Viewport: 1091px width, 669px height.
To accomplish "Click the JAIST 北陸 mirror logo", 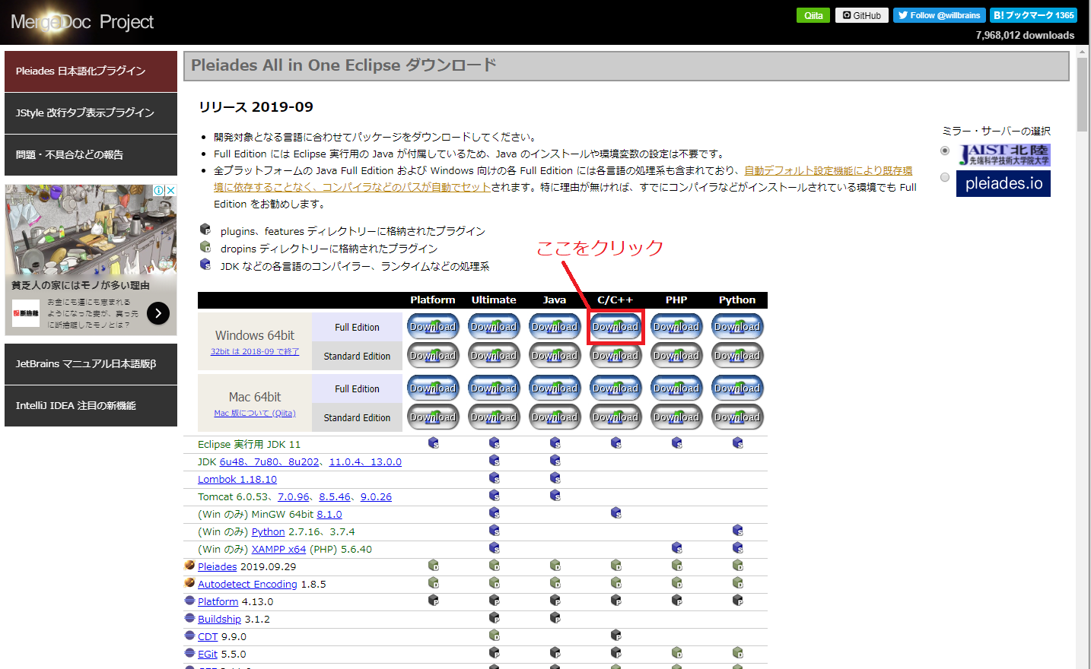I will point(1004,155).
